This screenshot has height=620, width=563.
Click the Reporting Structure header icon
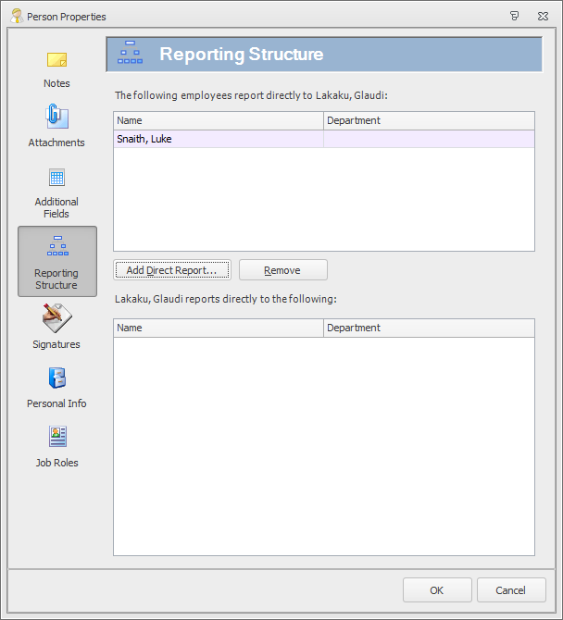click(131, 52)
